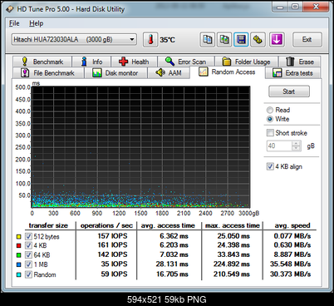Image resolution: width=334 pixels, height=306 pixels.
Task: Save screenshot floppy disk icon
Action: click(x=241, y=39)
